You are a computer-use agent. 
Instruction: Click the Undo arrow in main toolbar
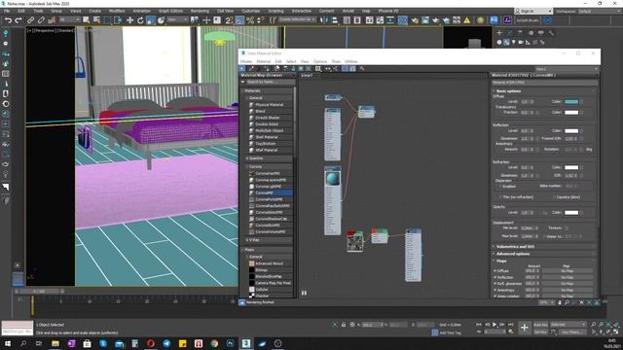coord(8,20)
